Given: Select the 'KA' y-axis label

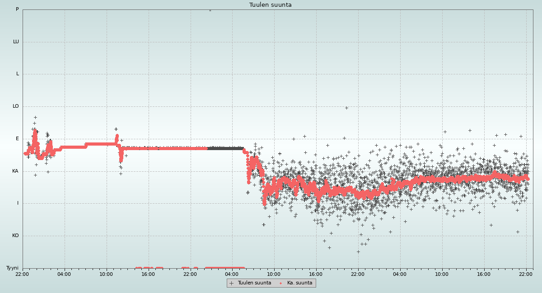Looking at the screenshot, I should coord(15,171).
